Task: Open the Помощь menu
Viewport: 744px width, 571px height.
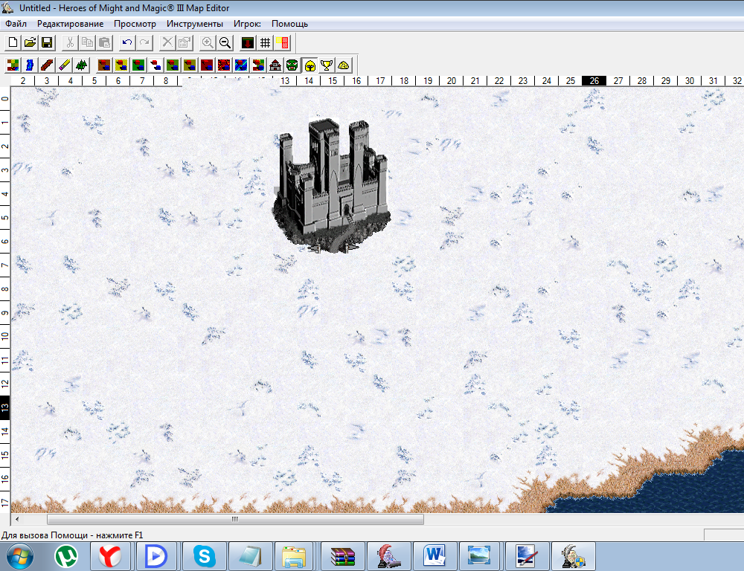Action: tap(289, 24)
